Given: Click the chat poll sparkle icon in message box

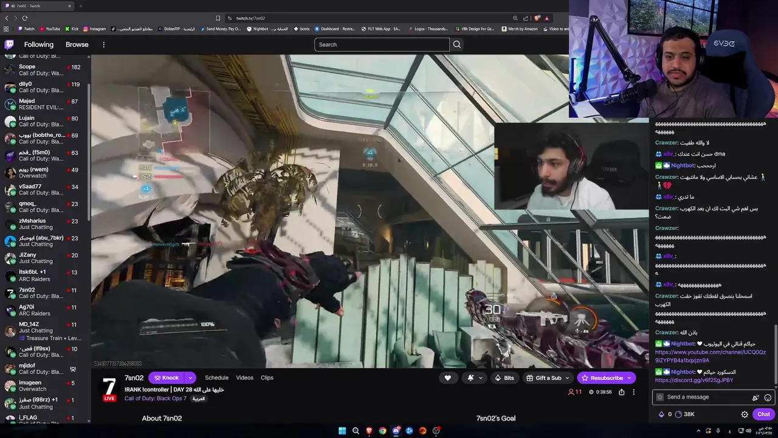Looking at the screenshot, I should (x=756, y=397).
